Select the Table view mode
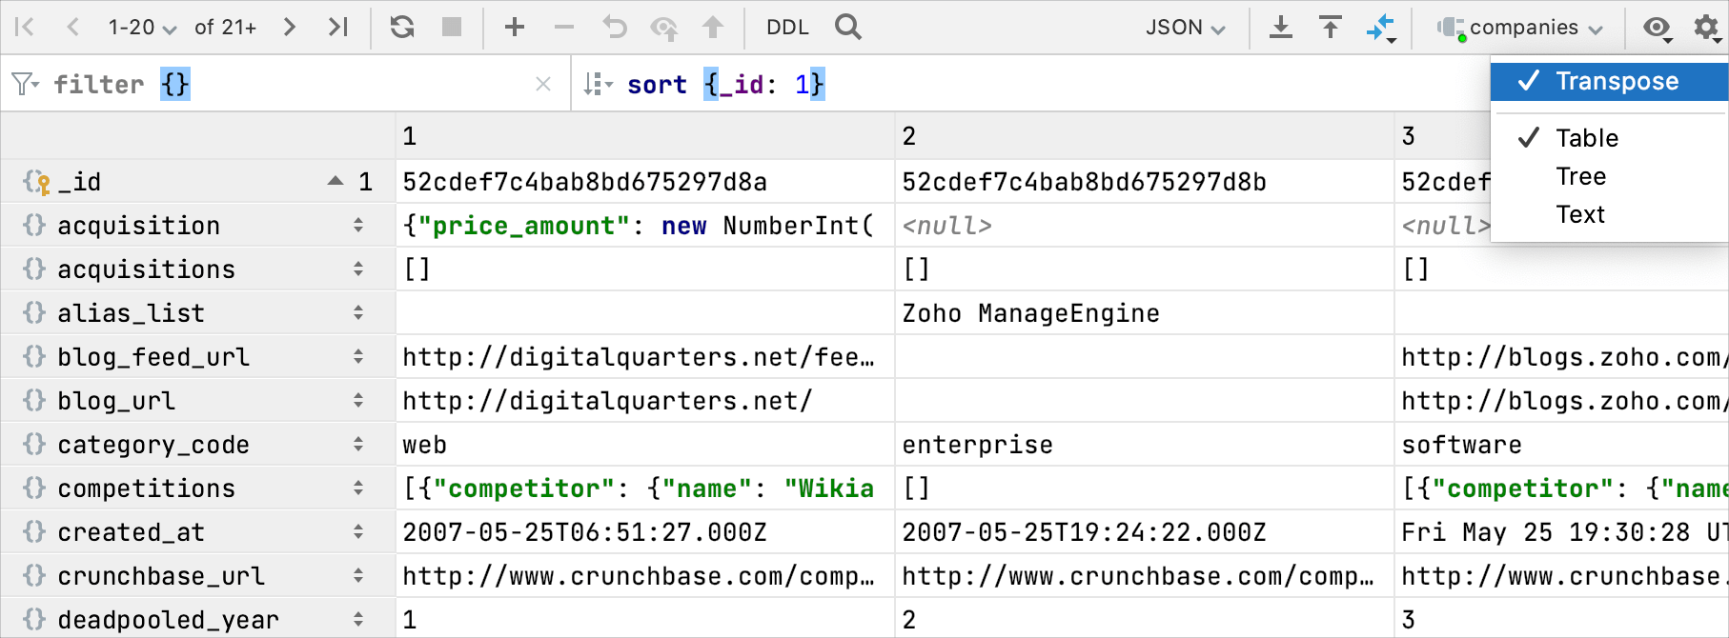Viewport: 1729px width, 638px height. click(x=1587, y=138)
